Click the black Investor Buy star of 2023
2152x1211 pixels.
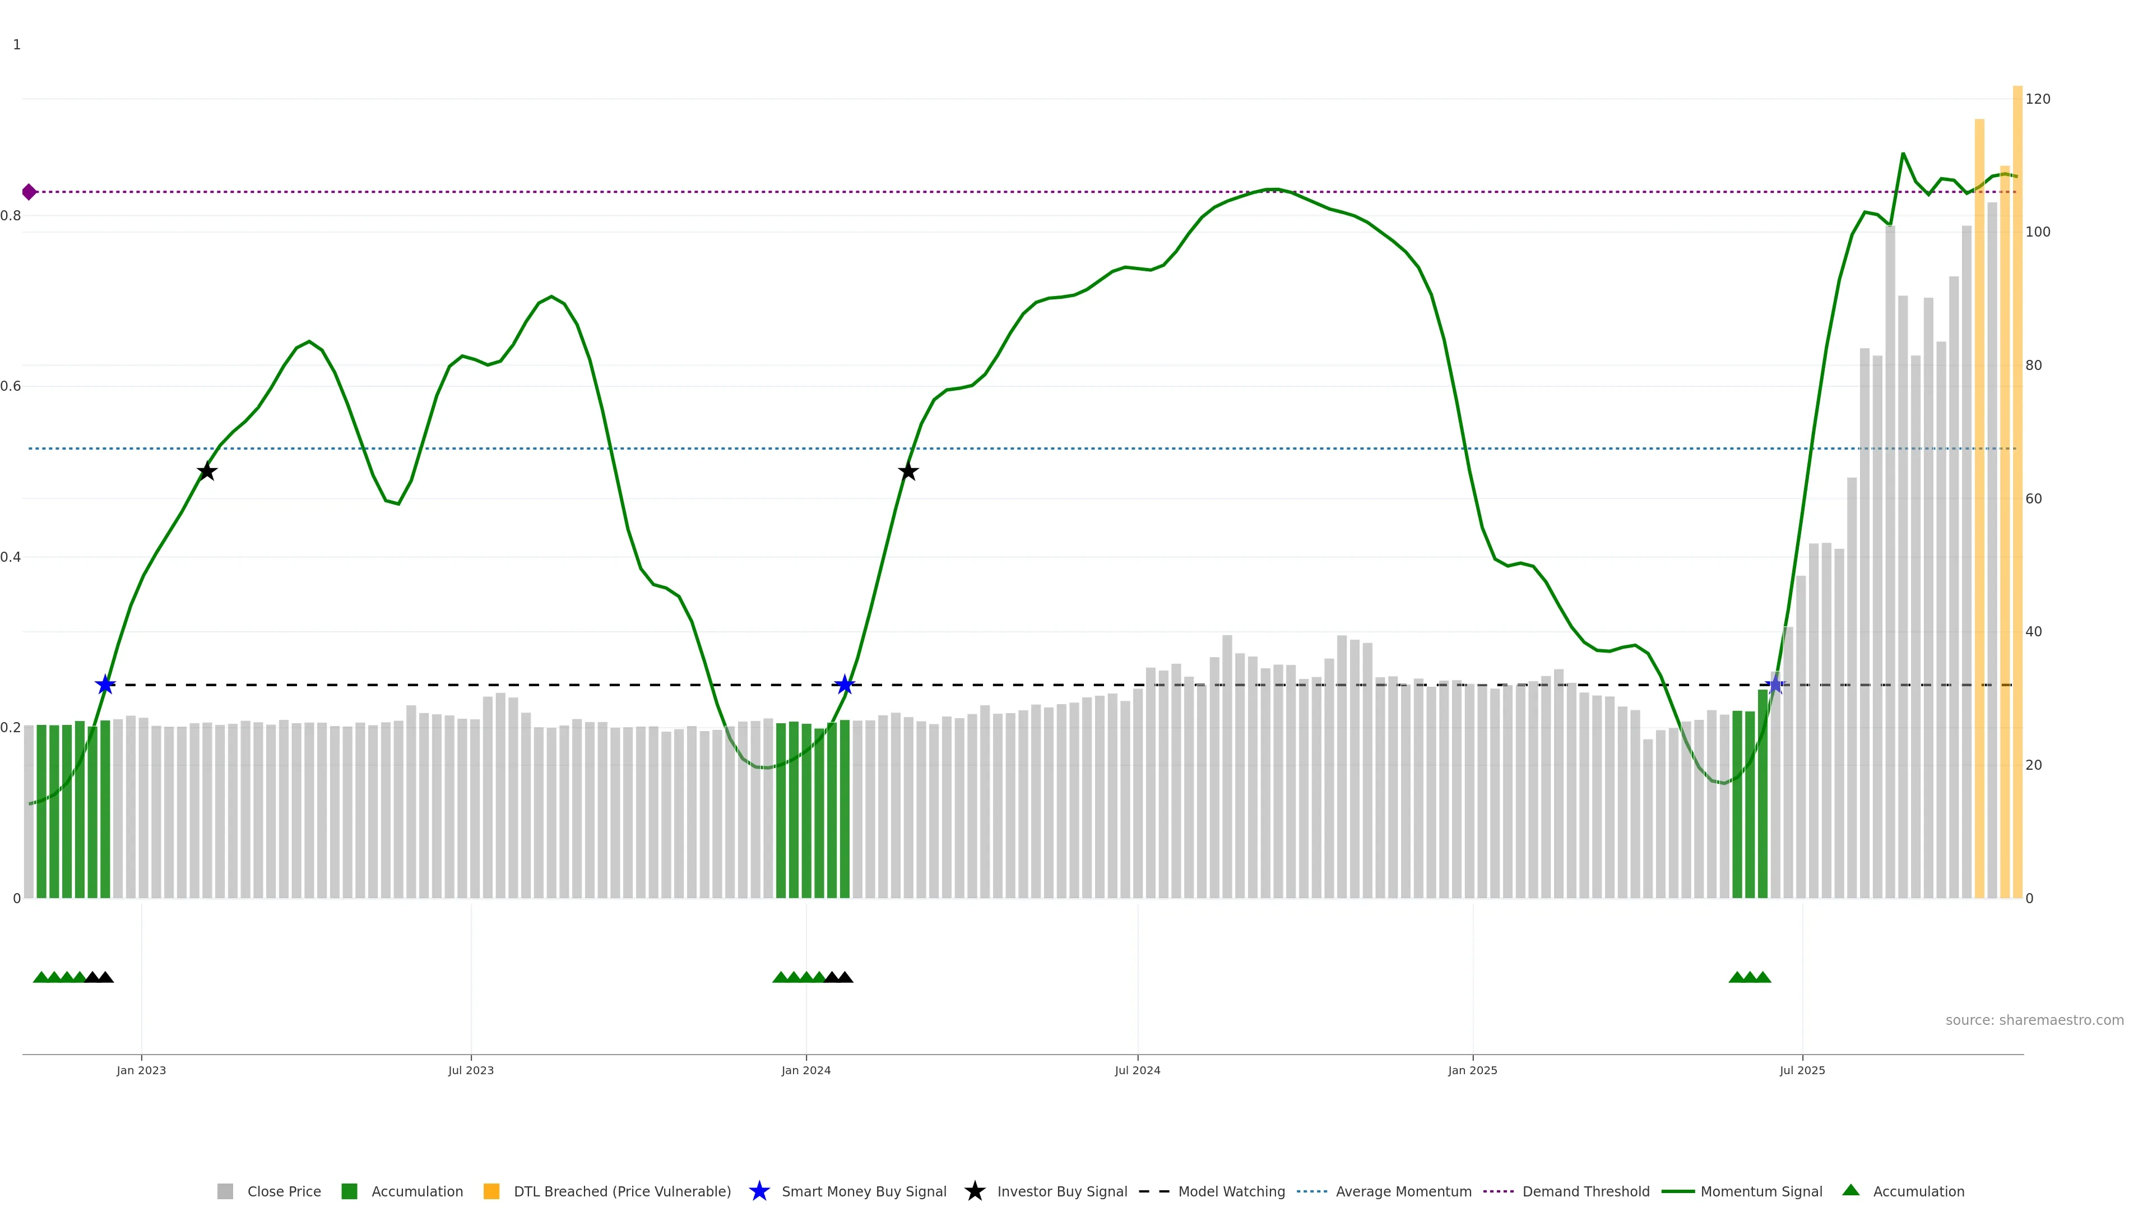(206, 472)
